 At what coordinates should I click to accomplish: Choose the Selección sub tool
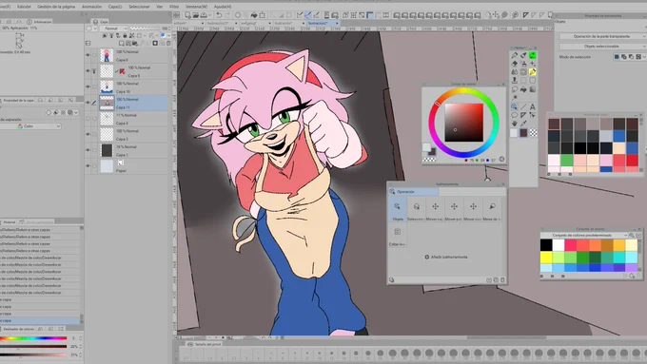(x=417, y=209)
